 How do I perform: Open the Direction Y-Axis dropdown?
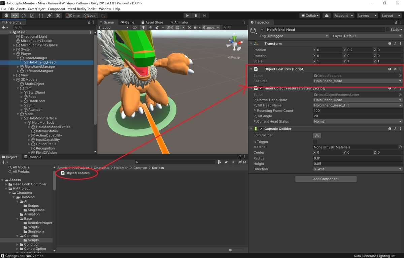pyautogui.click(x=358, y=169)
